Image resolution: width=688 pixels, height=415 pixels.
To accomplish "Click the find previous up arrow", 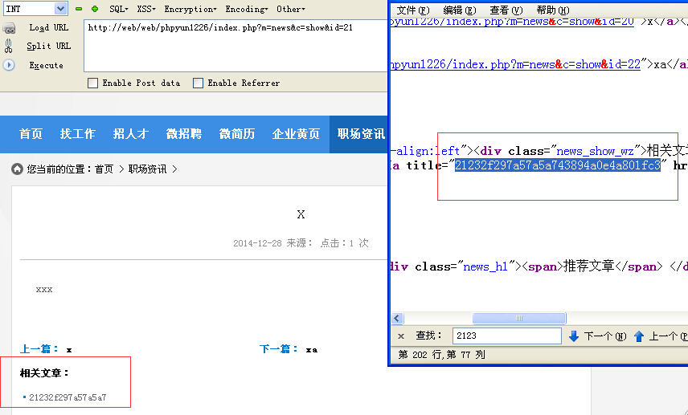I will [x=639, y=336].
